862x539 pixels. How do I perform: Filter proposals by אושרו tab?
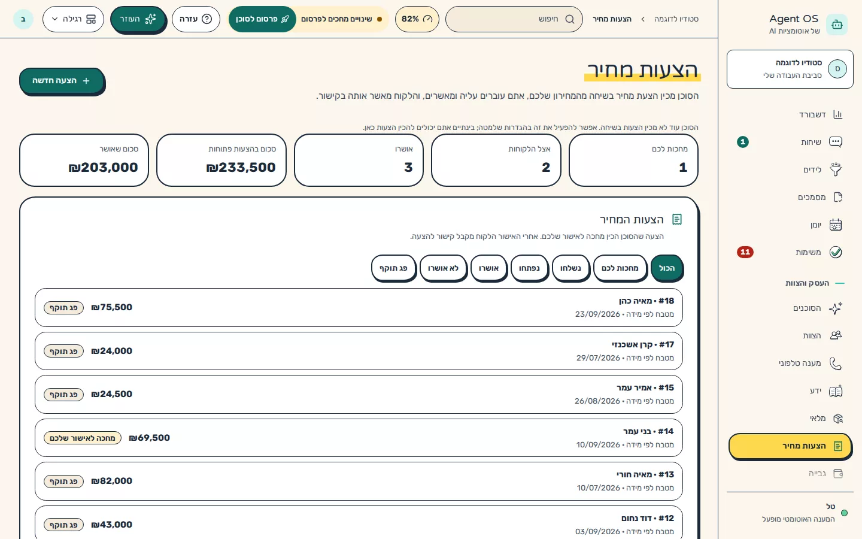(488, 268)
